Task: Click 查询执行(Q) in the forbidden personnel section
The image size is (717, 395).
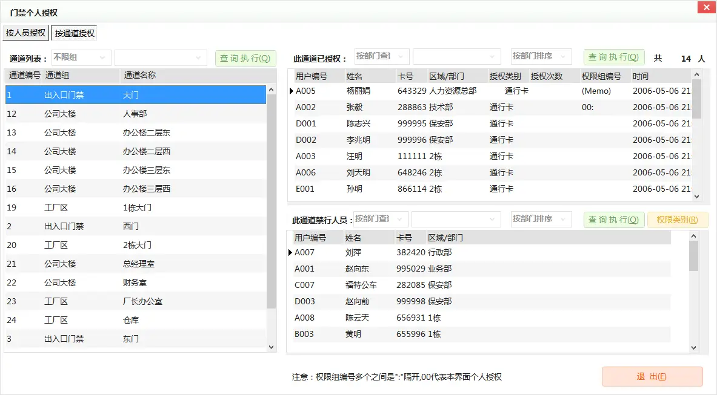Action: coord(613,219)
